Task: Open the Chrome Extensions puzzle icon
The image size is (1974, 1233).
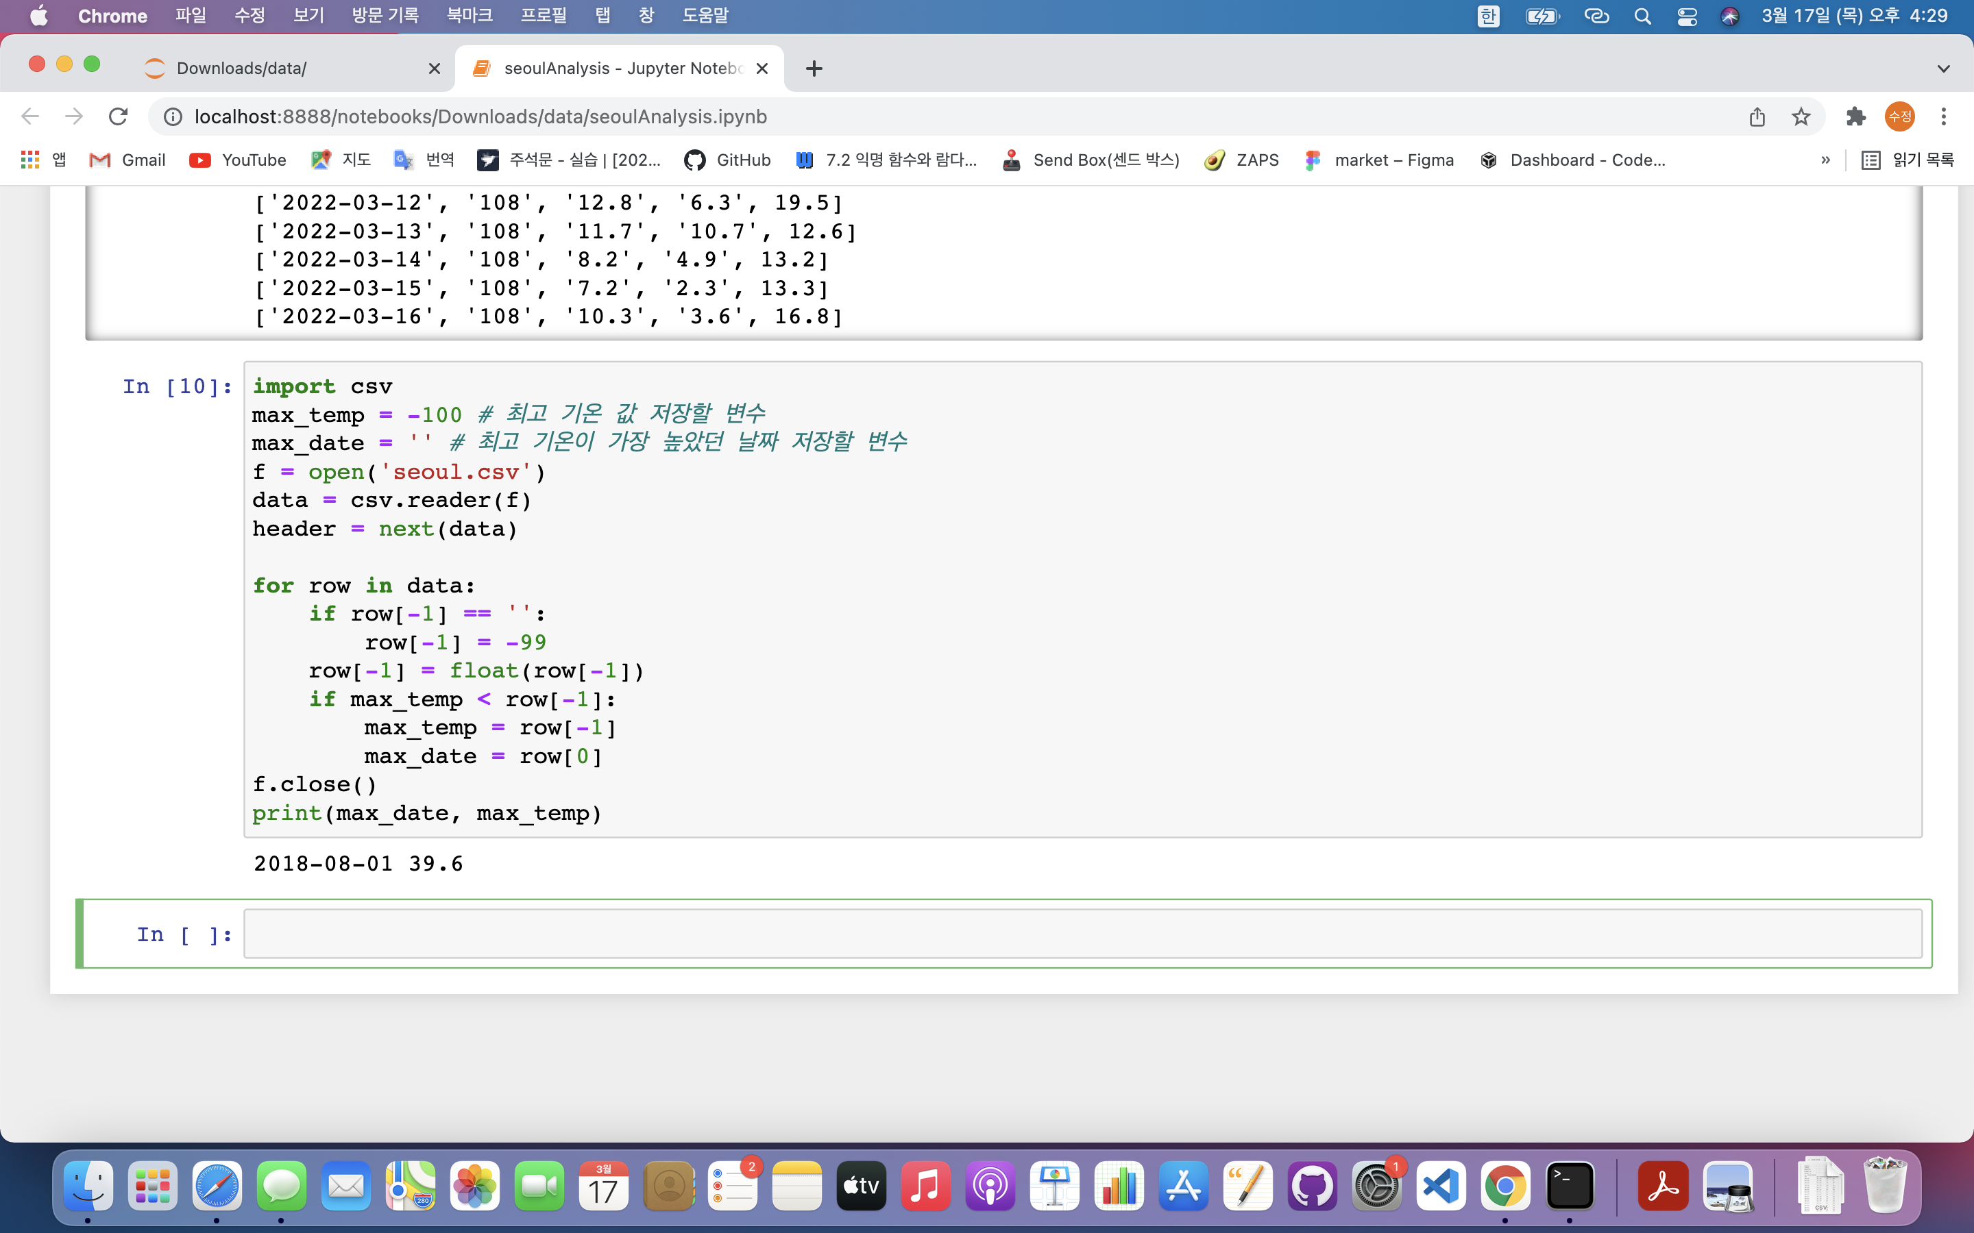Action: [x=1855, y=116]
